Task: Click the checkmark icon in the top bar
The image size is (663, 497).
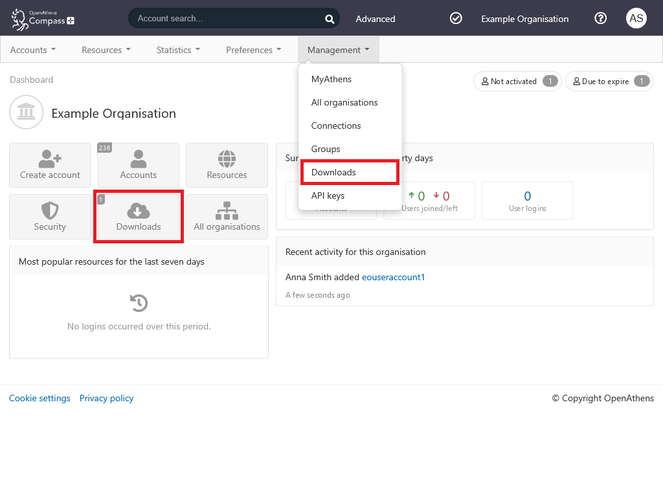Action: [x=456, y=18]
